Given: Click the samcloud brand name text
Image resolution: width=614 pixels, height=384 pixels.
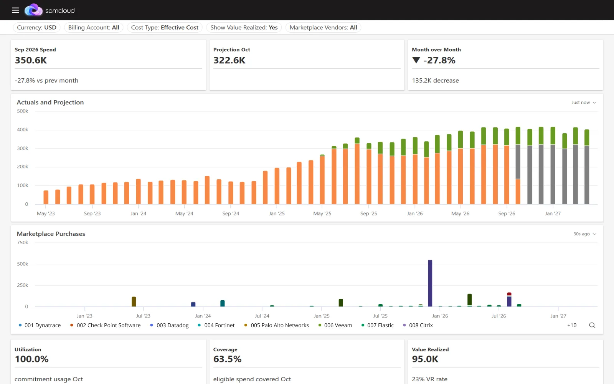Looking at the screenshot, I should (60, 10).
